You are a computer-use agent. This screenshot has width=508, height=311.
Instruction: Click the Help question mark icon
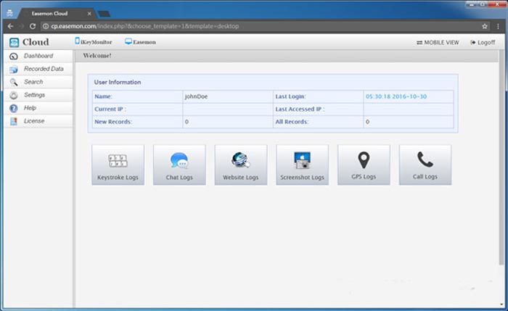pos(14,108)
